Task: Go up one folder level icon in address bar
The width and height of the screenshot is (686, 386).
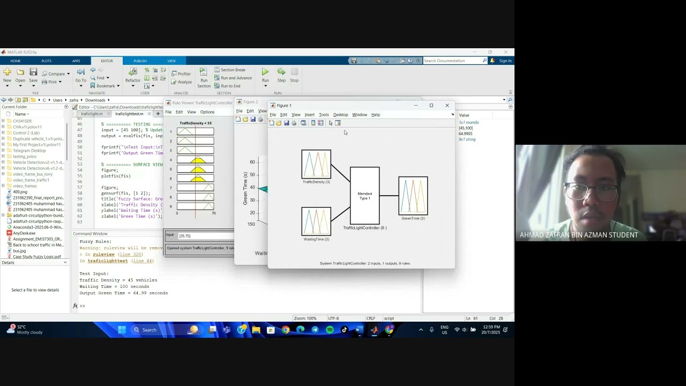Action: coord(18,100)
